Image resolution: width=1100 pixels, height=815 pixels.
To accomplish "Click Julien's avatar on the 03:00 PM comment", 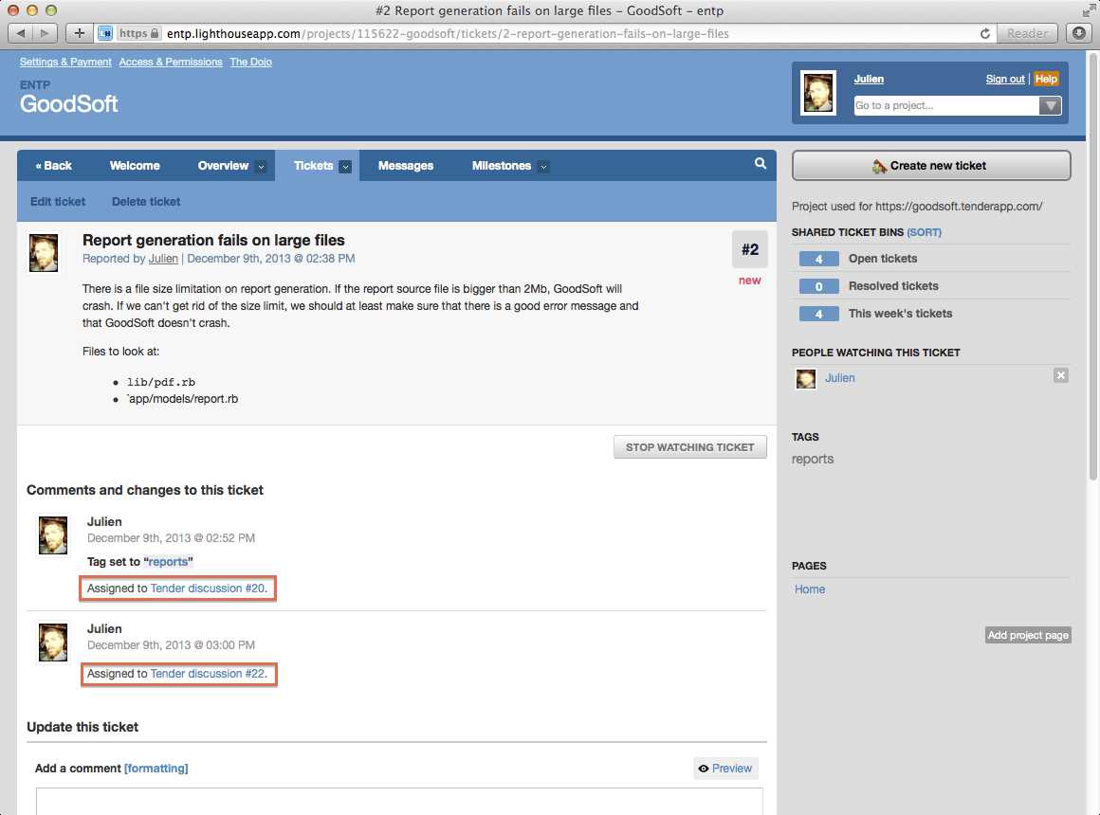I will coord(52,643).
